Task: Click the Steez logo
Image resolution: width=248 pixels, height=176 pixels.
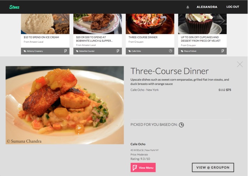Action: click(14, 7)
